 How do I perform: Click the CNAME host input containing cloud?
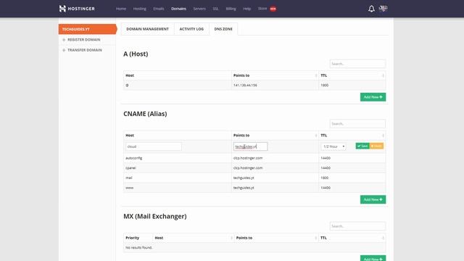pyautogui.click(x=154, y=146)
